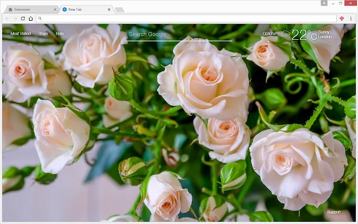This screenshot has height=224, width=358.
Task: Reload the page with the refresh icon
Action: click(23, 18)
